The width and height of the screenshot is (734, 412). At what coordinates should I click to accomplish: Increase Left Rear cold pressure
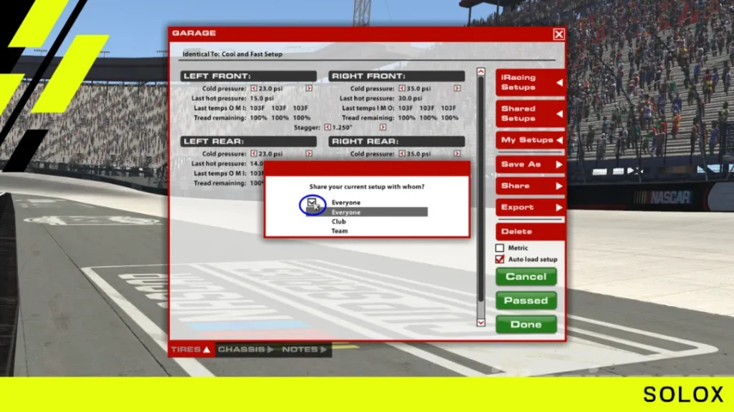point(309,154)
